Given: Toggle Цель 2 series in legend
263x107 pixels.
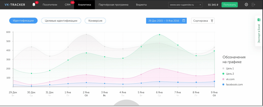Looking at the screenshot, I should 228,74.
